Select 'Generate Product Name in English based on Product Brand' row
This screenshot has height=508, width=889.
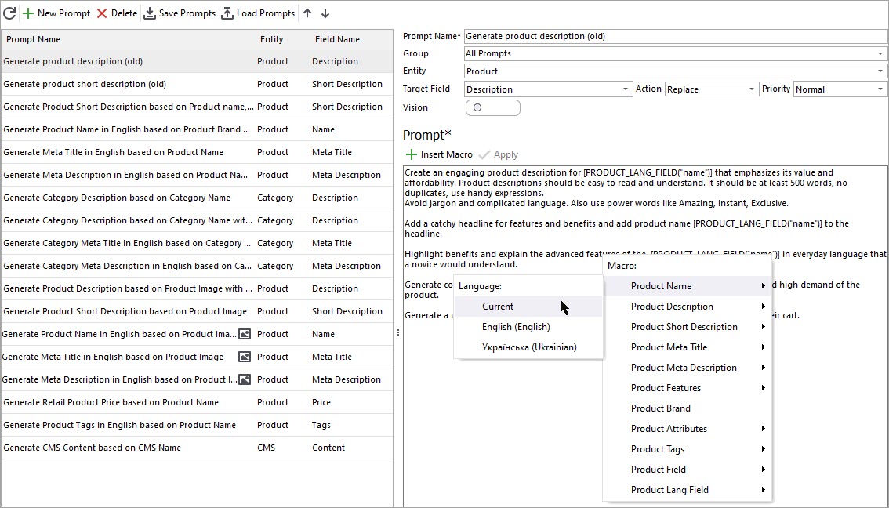[197, 129]
